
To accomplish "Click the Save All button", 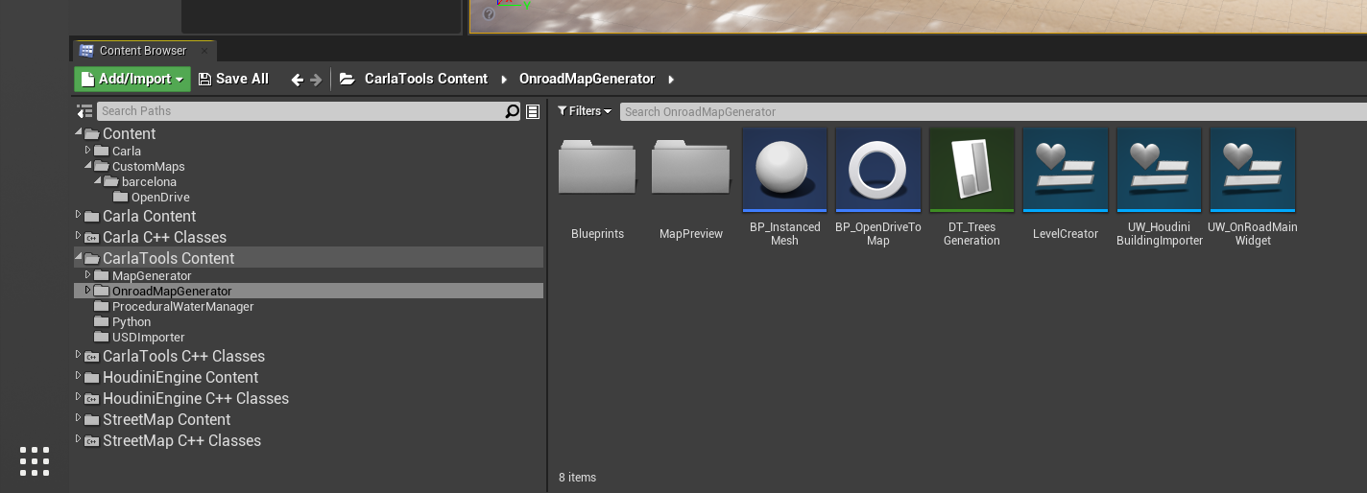I will [233, 80].
